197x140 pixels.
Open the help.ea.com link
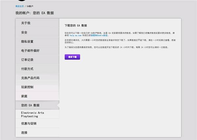[76, 36]
